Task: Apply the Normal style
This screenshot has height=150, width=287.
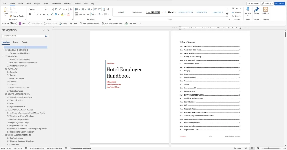Action: coord(121,12)
